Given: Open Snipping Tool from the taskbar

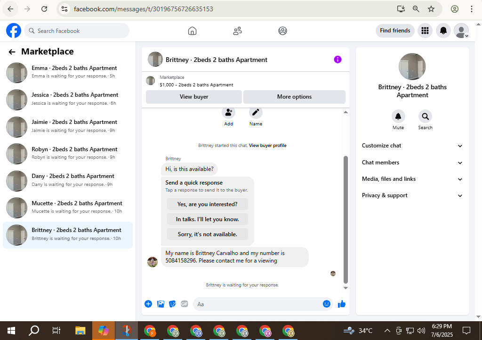Looking at the screenshot, I should (127, 331).
